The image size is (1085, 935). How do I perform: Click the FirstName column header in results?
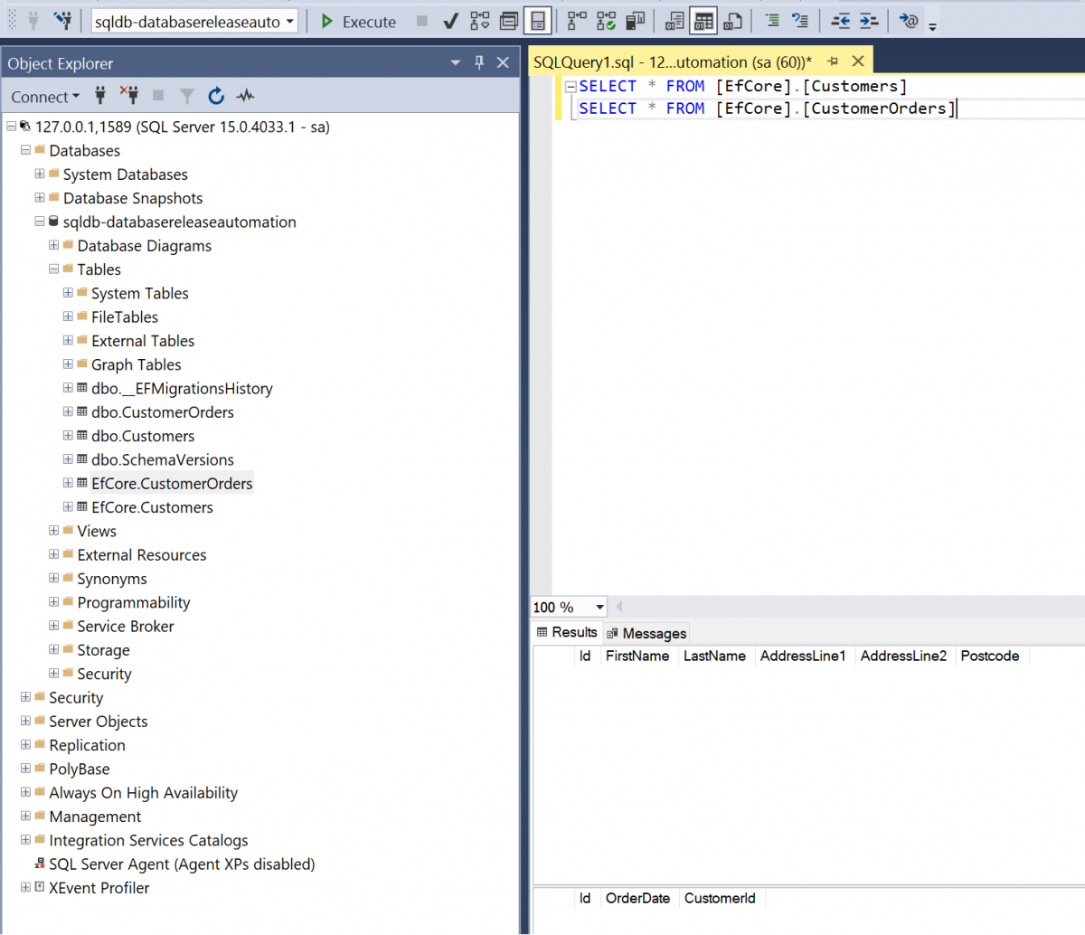(637, 656)
